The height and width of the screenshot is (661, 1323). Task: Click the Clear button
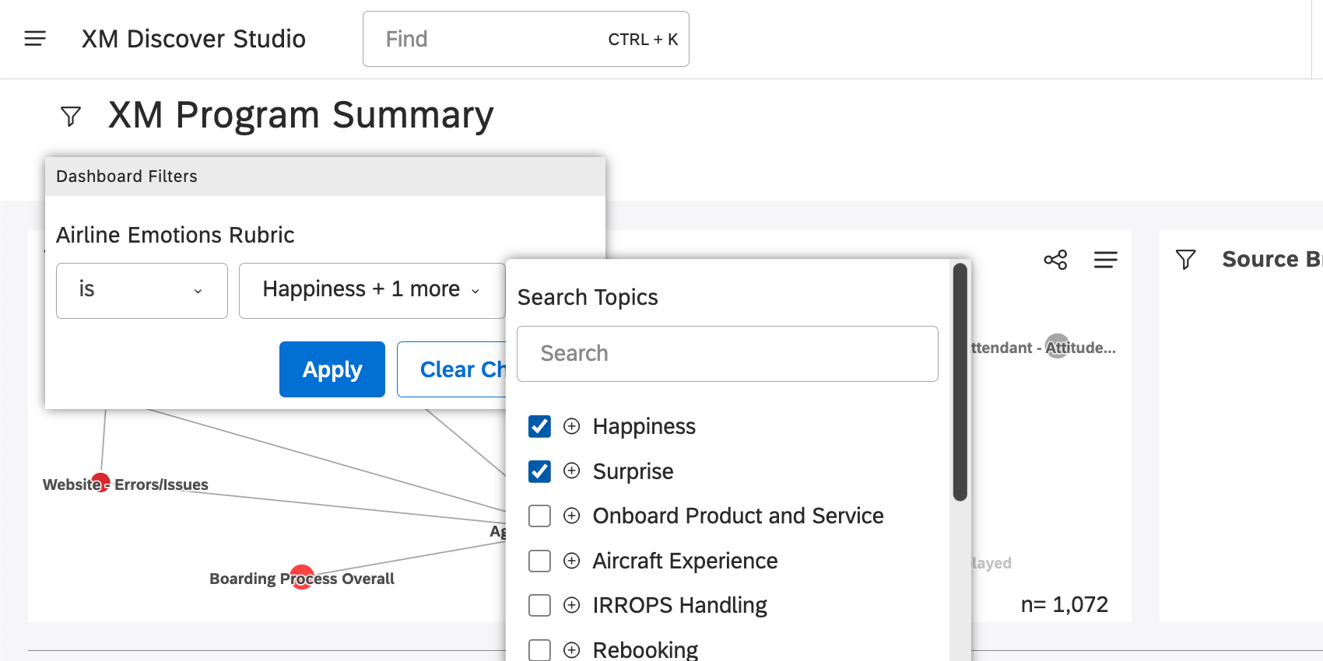453,369
